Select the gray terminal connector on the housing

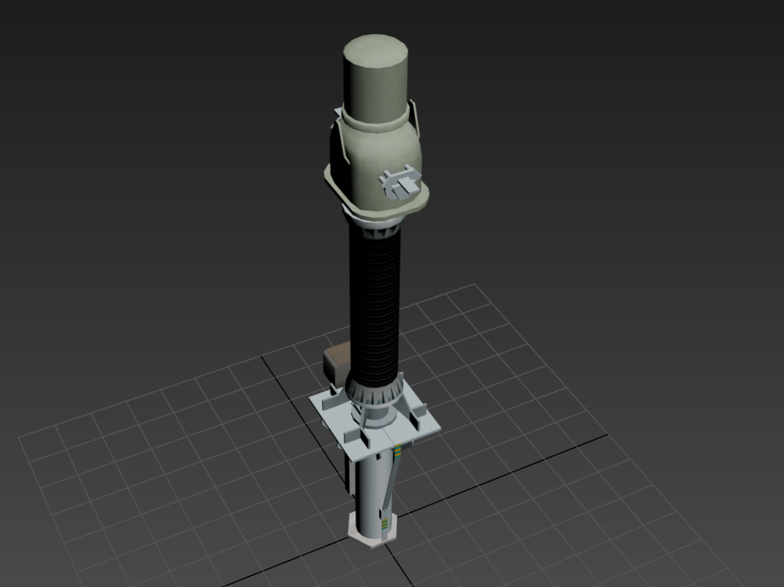click(x=401, y=182)
